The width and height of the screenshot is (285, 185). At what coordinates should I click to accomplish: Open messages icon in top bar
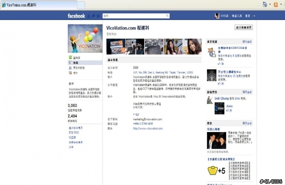tap(94, 16)
